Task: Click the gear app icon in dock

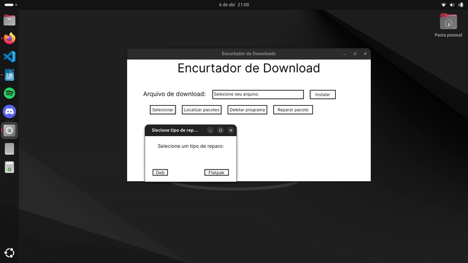Action: [x=9, y=130]
